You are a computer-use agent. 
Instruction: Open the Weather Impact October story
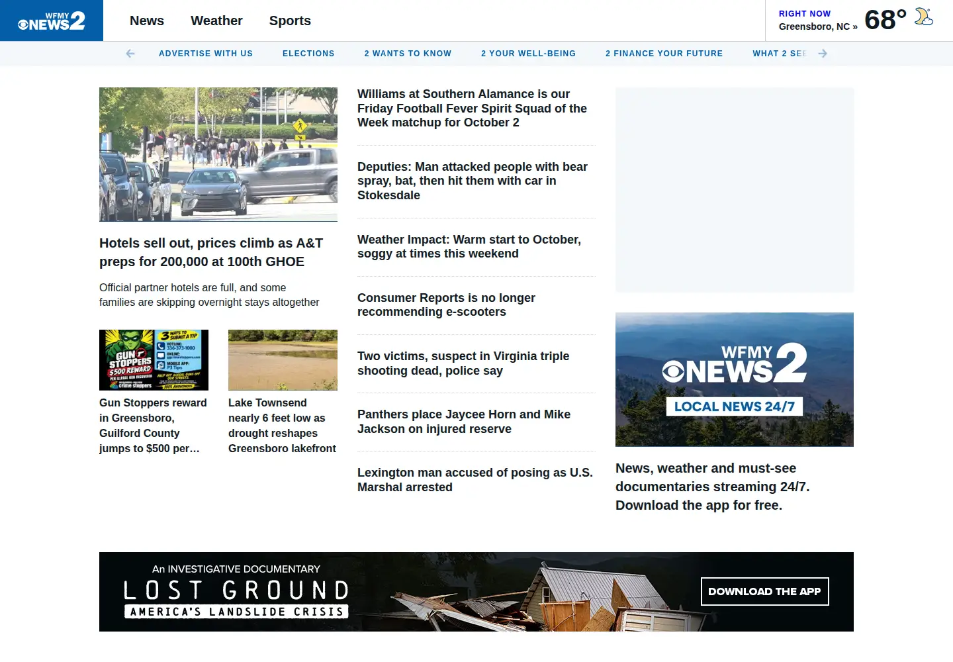point(469,246)
